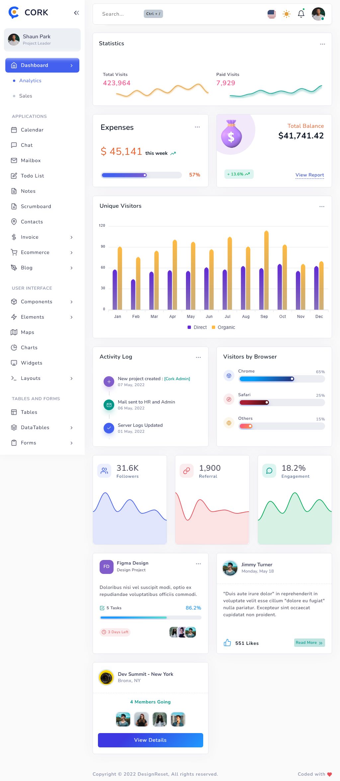This screenshot has width=340, height=781.
Task: Click the Chrome browser icon
Action: point(229,376)
